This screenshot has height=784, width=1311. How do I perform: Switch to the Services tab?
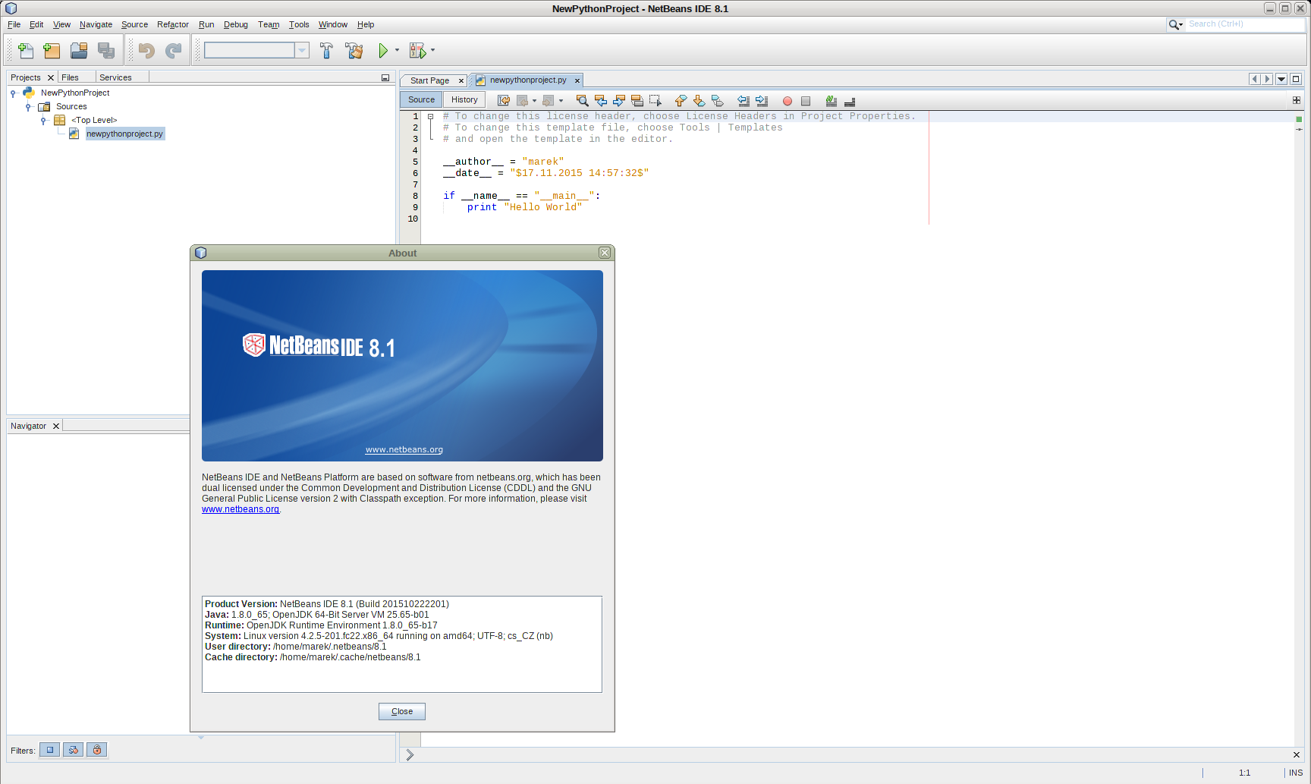click(x=115, y=77)
